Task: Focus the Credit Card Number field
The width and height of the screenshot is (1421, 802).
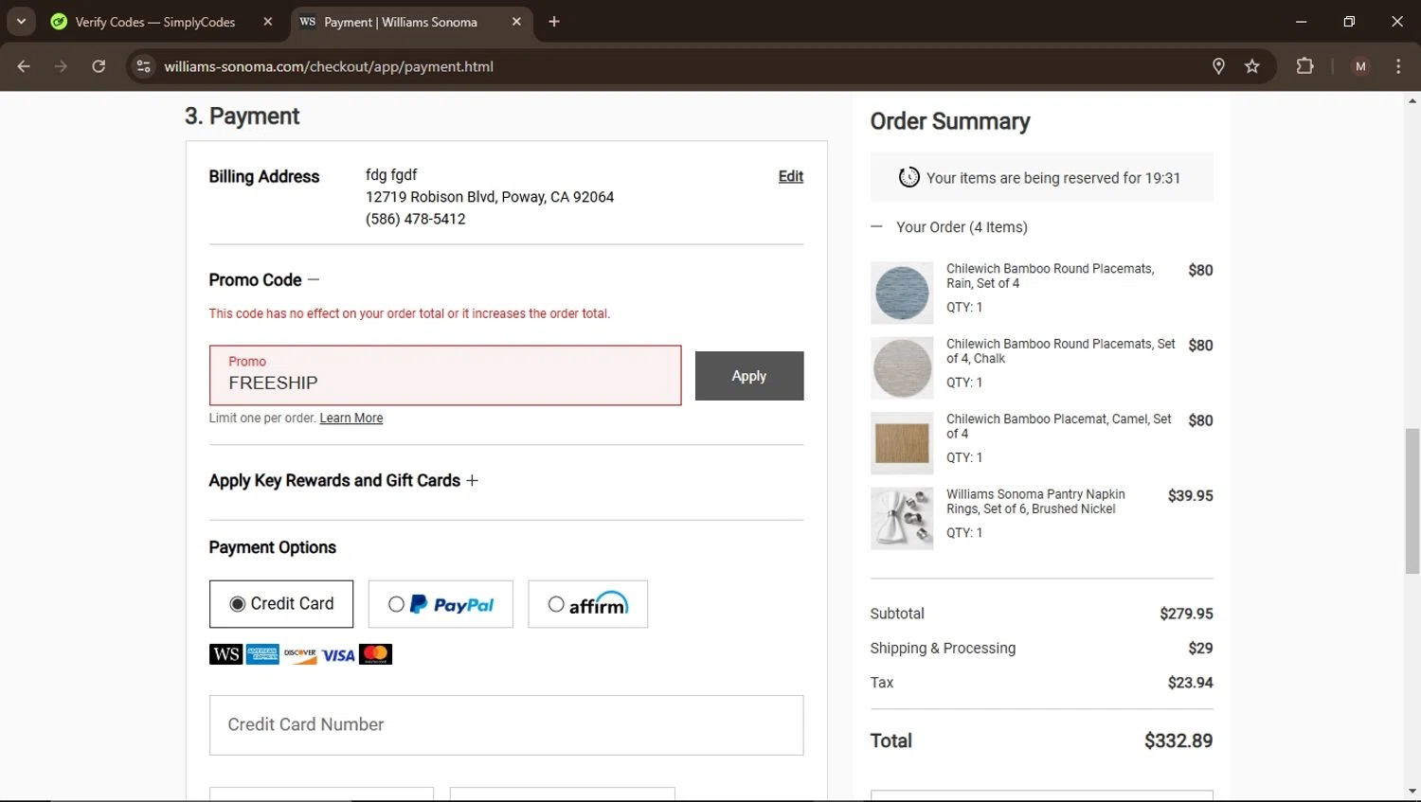Action: click(x=507, y=725)
